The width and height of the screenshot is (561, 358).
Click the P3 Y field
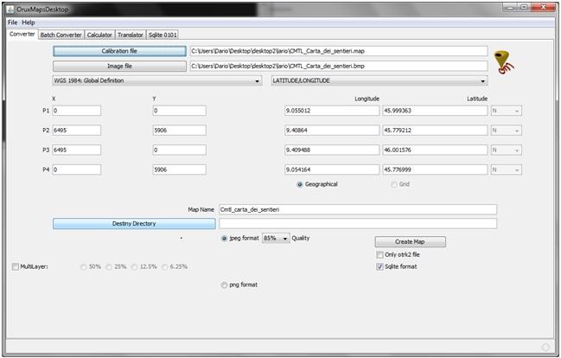(179, 150)
